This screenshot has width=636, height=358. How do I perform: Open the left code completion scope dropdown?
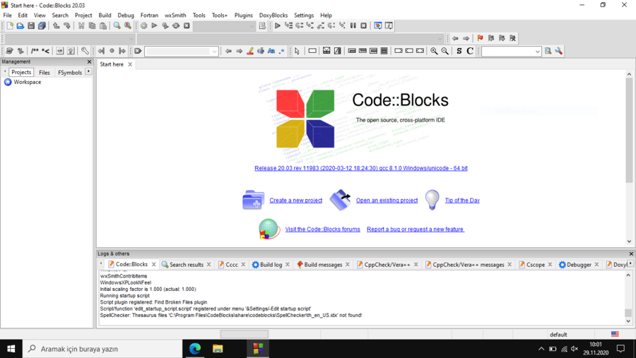[x=131, y=39]
